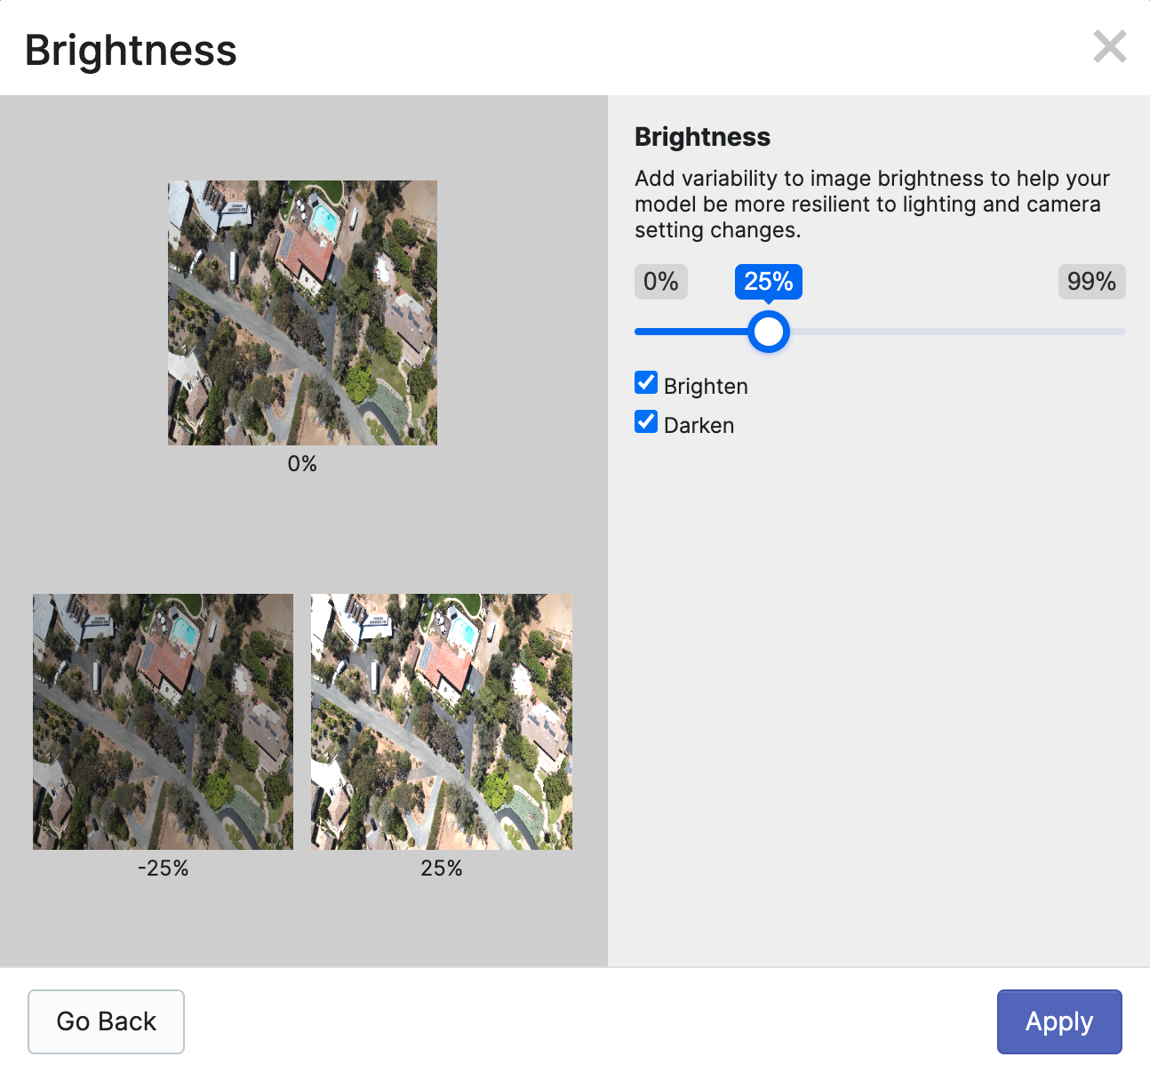Viewport: 1150px width, 1065px height.
Task: Click the 0% minimum slider label
Action: click(661, 282)
